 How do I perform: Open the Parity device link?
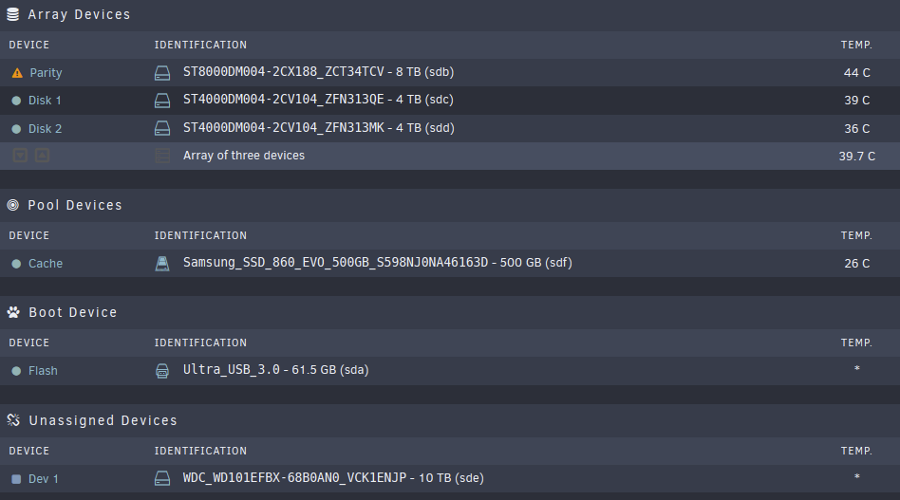tap(46, 73)
